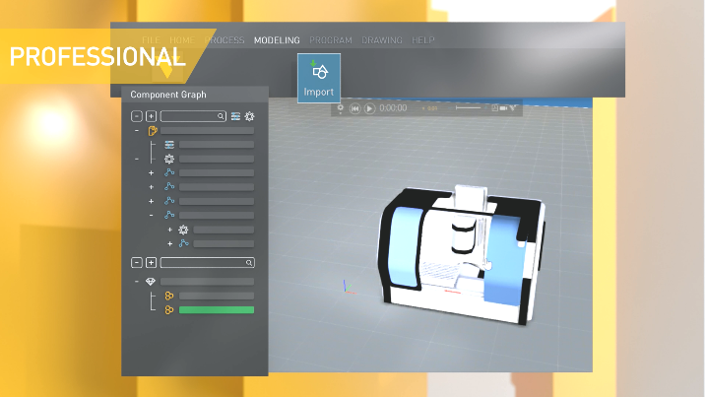Select the CNC machine model in the 3D viewport

(x=463, y=251)
